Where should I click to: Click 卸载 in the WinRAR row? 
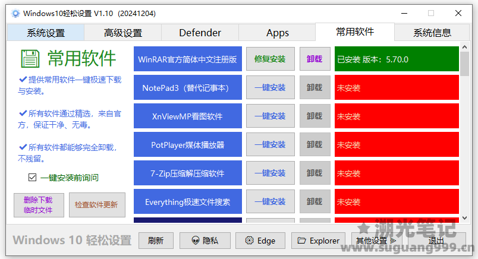pyautogui.click(x=315, y=59)
